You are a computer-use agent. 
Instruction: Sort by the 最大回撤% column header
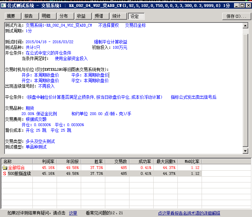click(166, 161)
